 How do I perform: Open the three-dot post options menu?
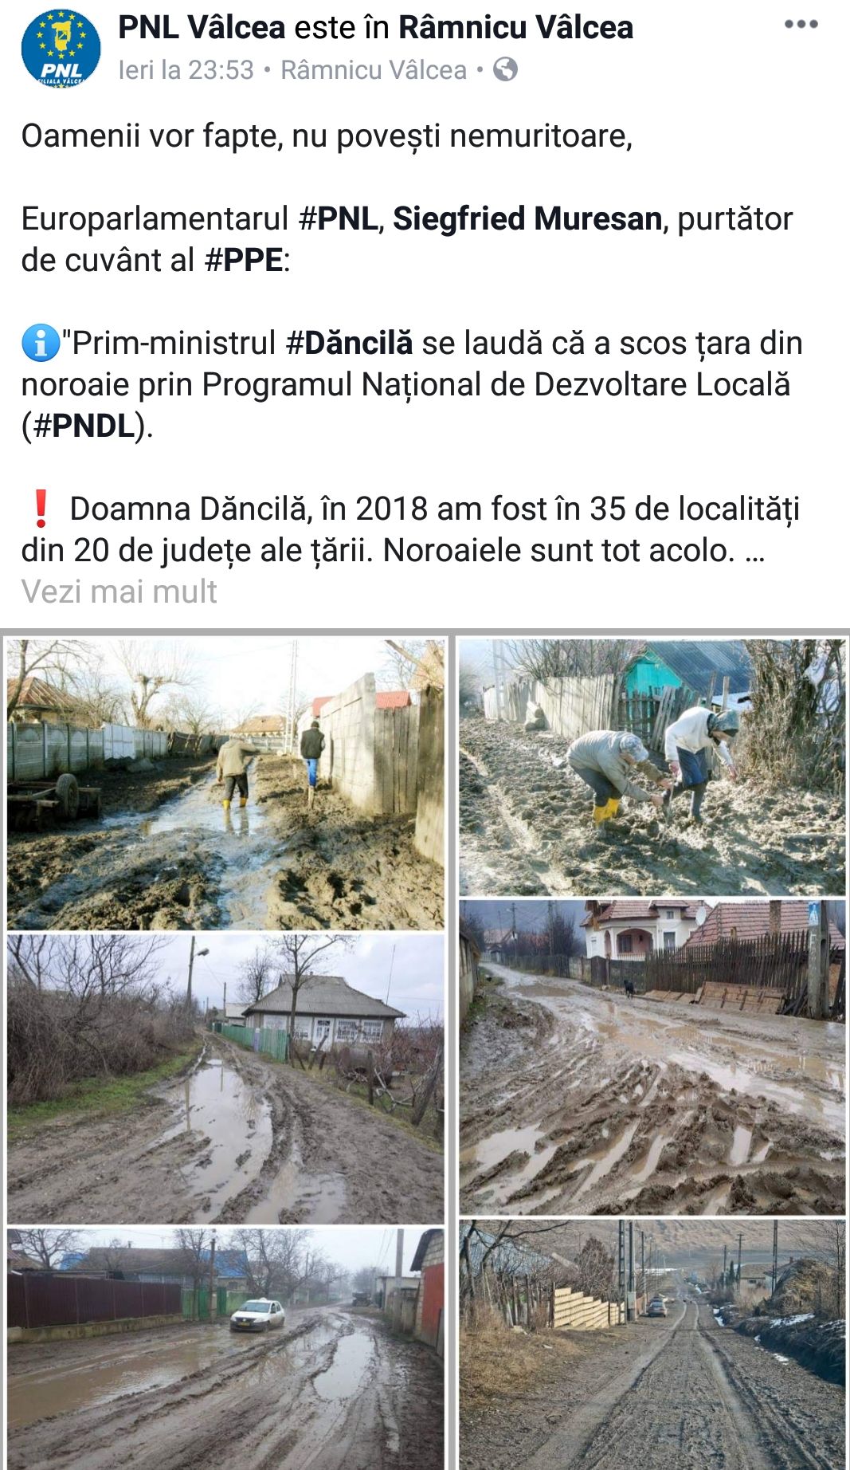(x=801, y=24)
